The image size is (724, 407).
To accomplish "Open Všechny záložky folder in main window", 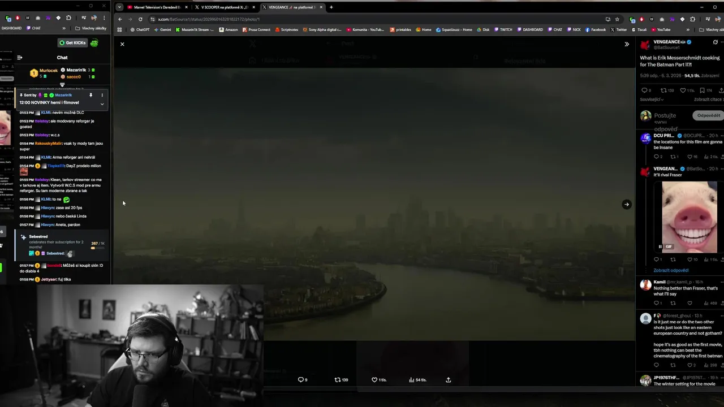I will pos(711,29).
